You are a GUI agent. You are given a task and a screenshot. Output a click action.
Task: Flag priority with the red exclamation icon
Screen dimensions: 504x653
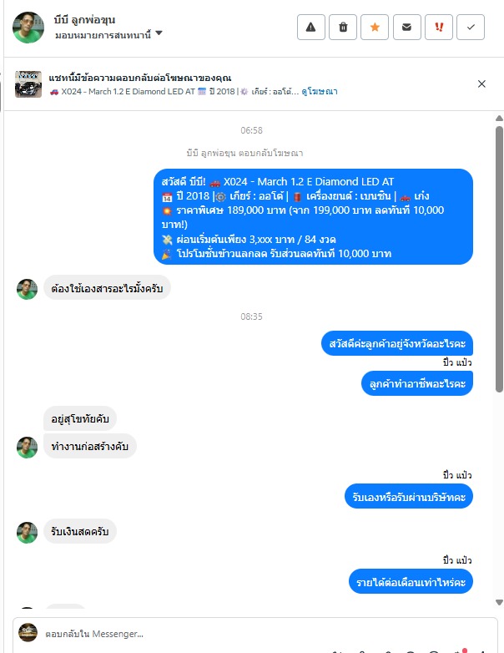[439, 27]
